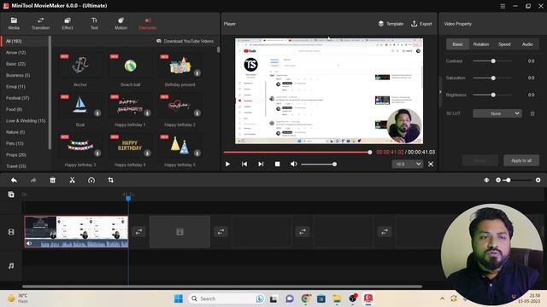Download the Happy birthday 4 element
Image resolution: width=547 pixels, height=307 pixels.
[147, 153]
